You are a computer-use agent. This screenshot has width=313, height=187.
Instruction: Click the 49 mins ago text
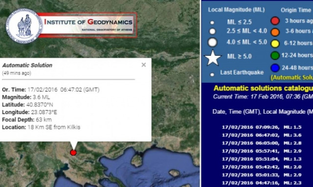pos(17,73)
